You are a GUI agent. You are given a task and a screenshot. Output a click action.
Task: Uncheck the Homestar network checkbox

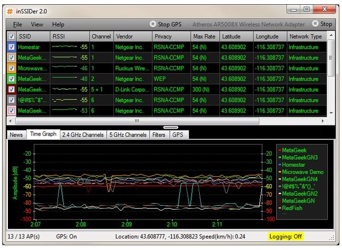point(12,47)
